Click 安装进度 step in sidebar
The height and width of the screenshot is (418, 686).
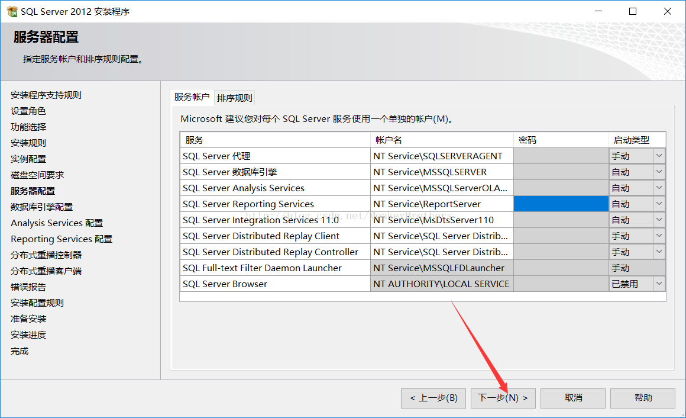click(x=28, y=335)
